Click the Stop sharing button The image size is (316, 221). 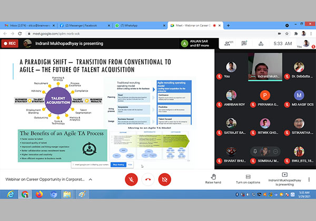pos(118,165)
